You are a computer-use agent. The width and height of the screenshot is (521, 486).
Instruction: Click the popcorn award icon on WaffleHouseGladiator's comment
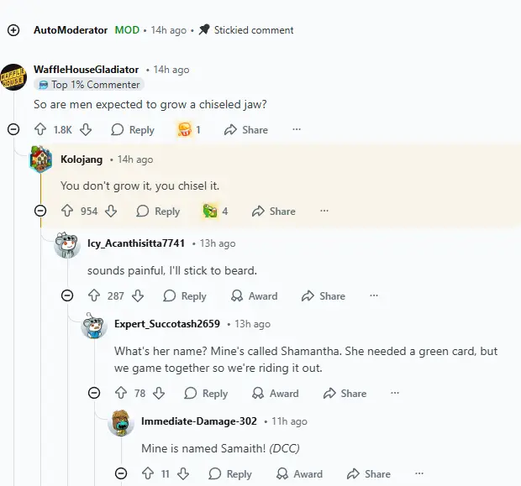(184, 130)
